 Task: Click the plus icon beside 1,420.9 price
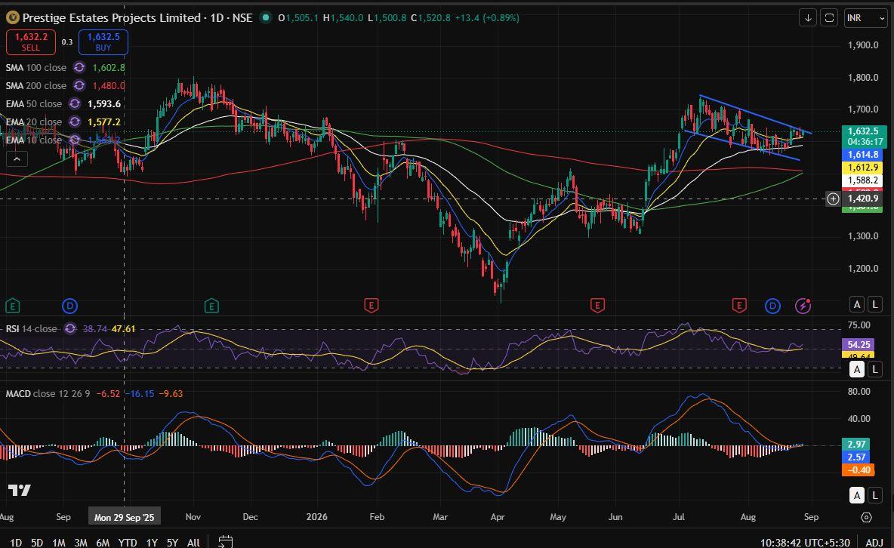[x=833, y=199]
